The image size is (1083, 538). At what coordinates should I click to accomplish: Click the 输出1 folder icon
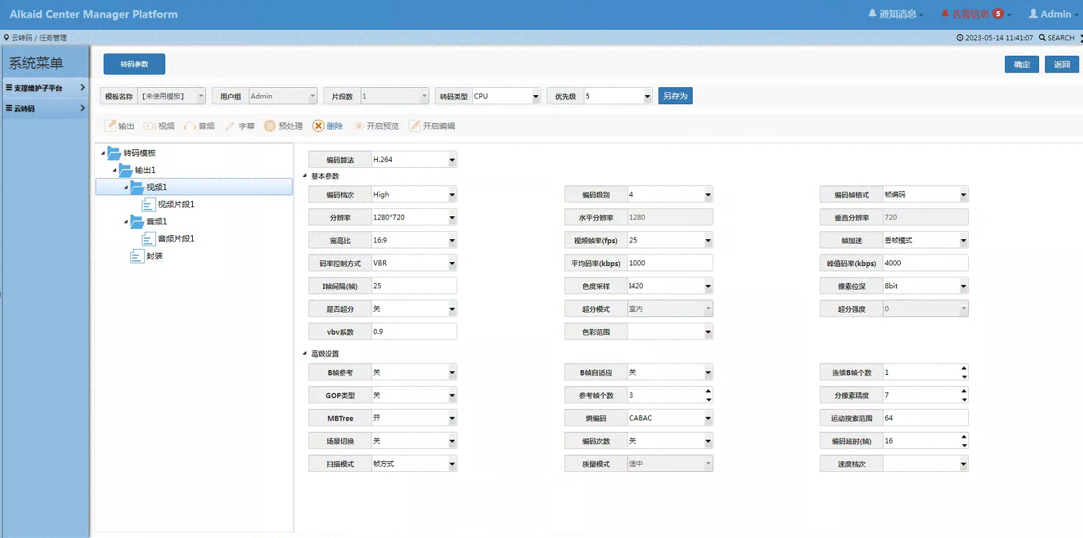pyautogui.click(x=125, y=170)
